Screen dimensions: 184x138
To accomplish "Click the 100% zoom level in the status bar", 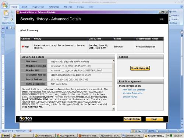I will click(x=152, y=131).
